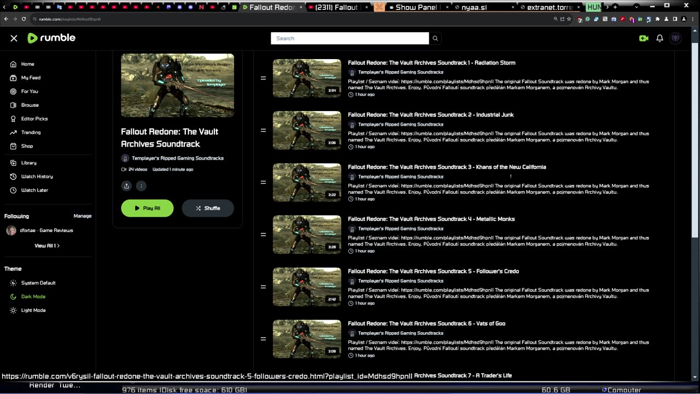
Task: Click the Shuffle button
Action: pyautogui.click(x=208, y=208)
